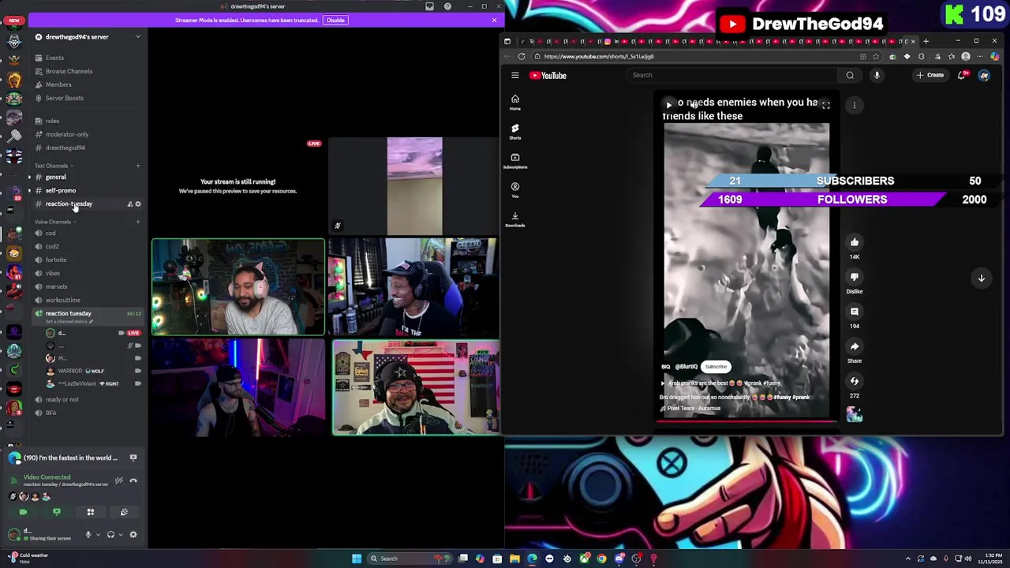1010x568 pixels.
Task: Open Server Boosts in Discord
Action: click(x=64, y=98)
